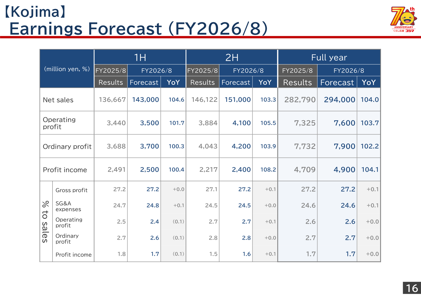Viewport: 421px width, 297px height.
Task: Click the 104.6 YoY value
Action: (176, 100)
